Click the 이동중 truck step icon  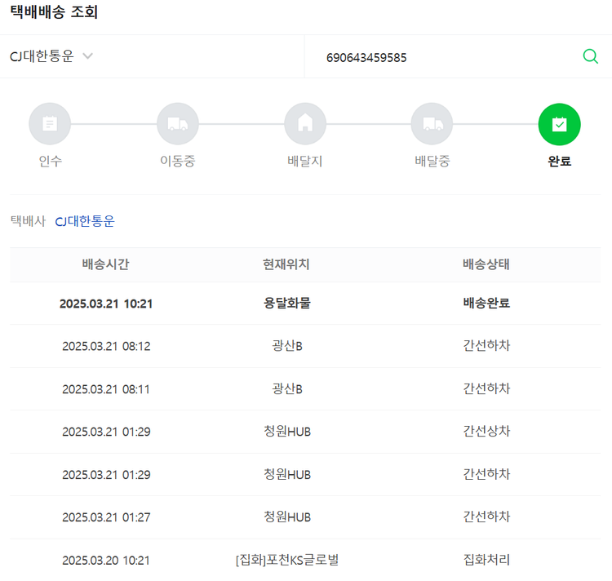click(x=177, y=124)
